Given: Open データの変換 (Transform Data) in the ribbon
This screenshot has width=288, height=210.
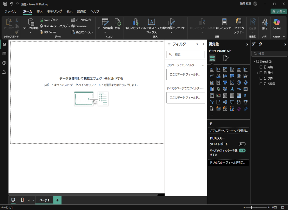Looking at the screenshot, I should tap(105, 22).
